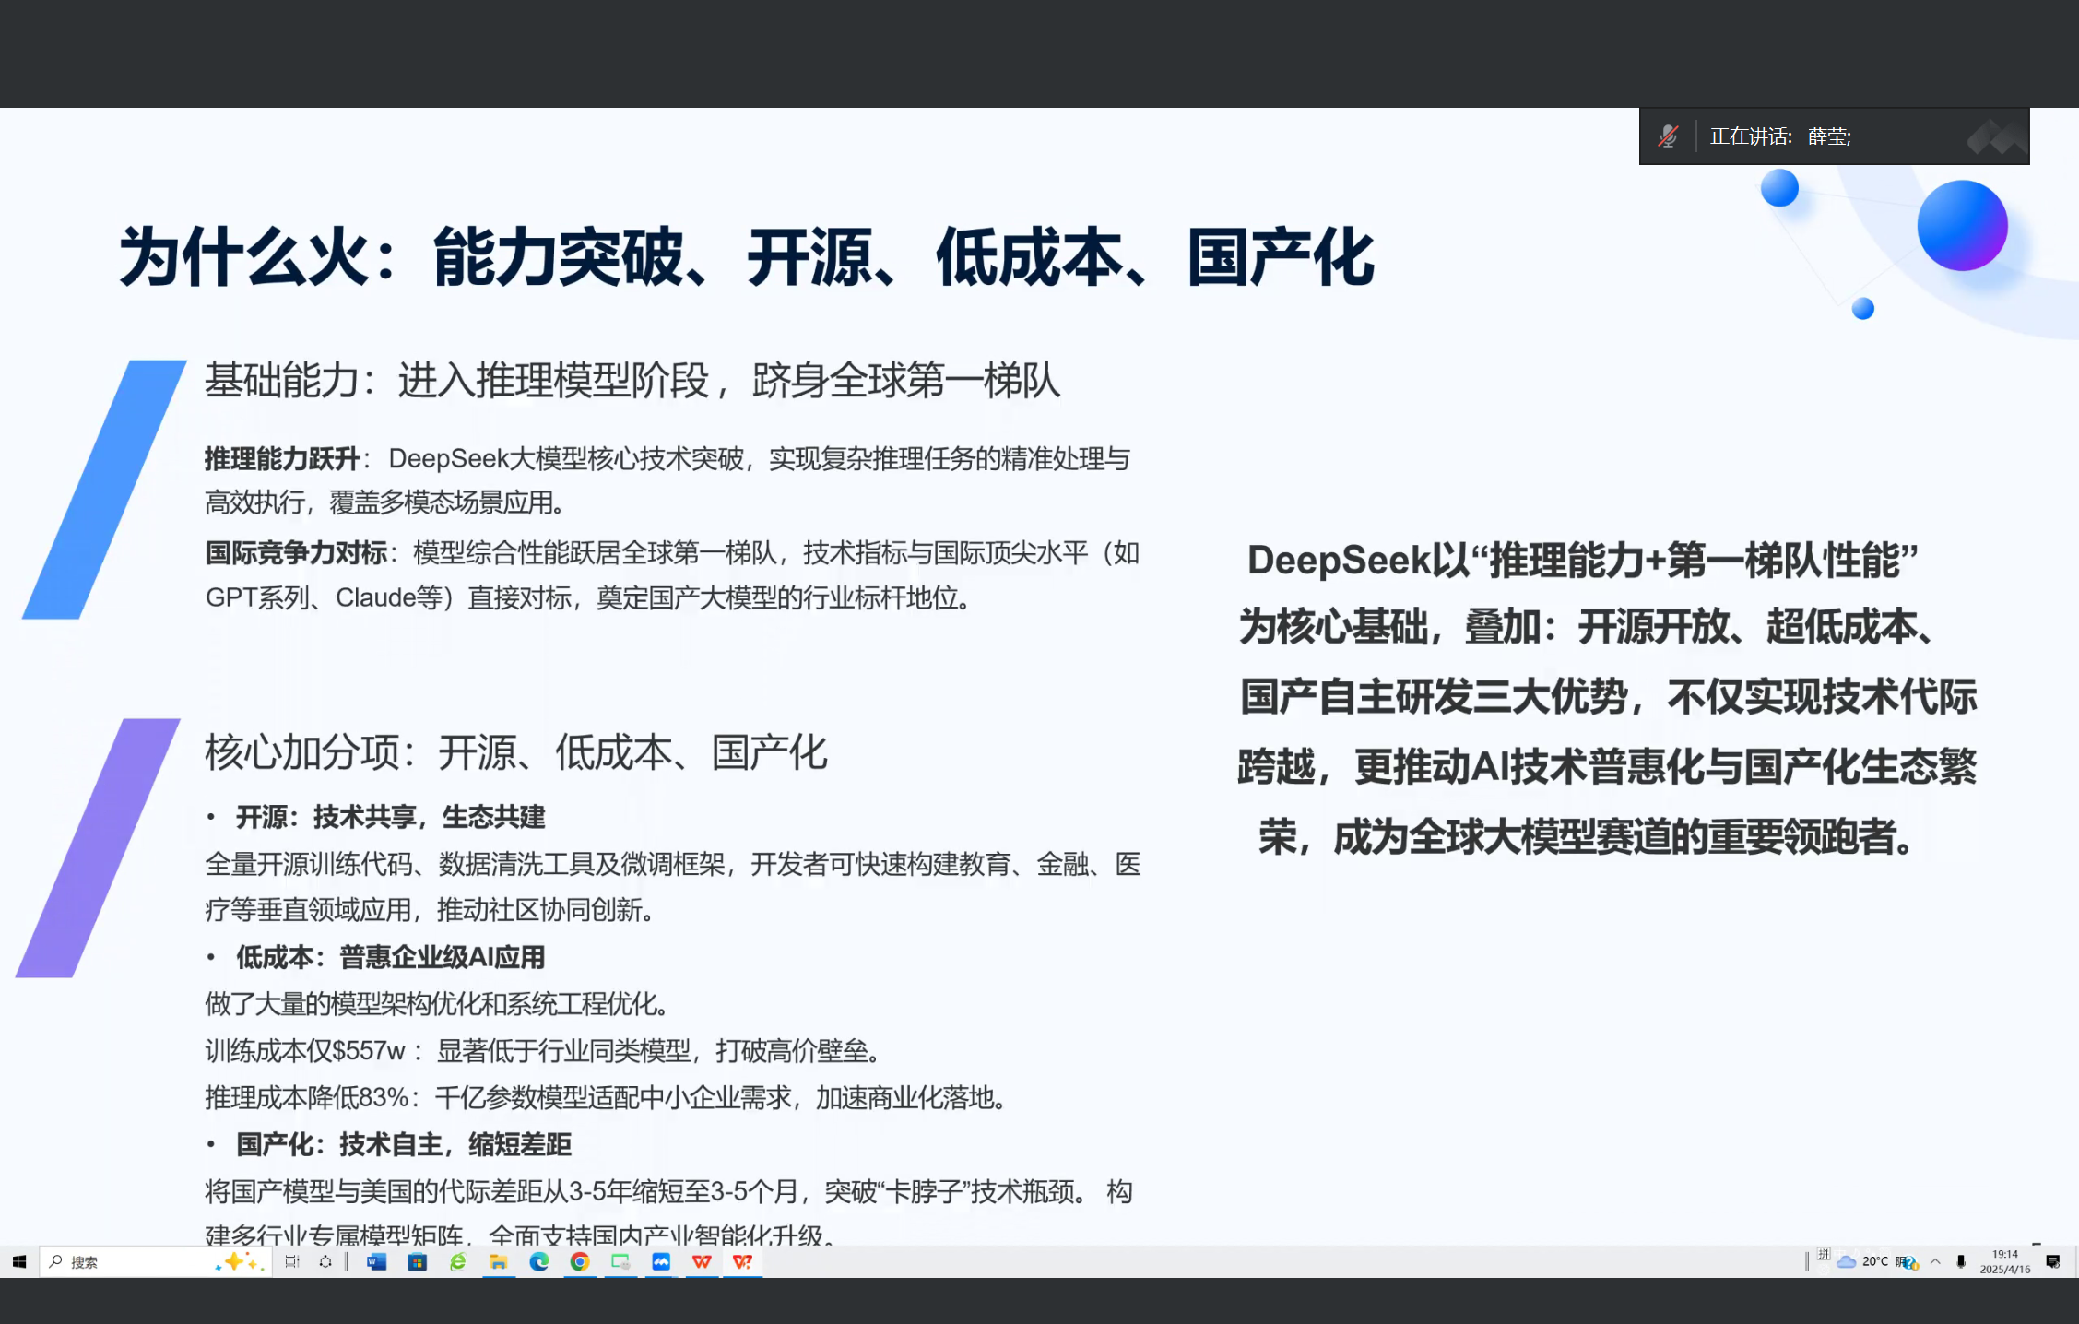Image resolution: width=2079 pixels, height=1324 pixels.
Task: Open the green browser taskbar icon
Action: (x=457, y=1261)
